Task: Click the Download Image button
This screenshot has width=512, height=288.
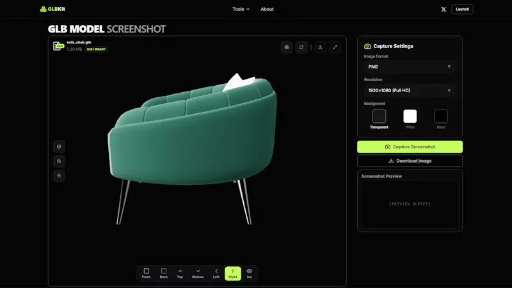Action: (x=410, y=161)
